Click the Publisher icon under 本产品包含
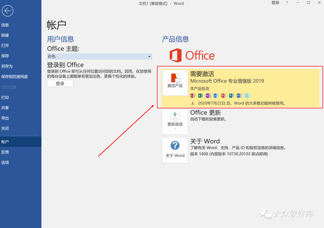Viewport: 324px width, 228px height. pos(232,96)
